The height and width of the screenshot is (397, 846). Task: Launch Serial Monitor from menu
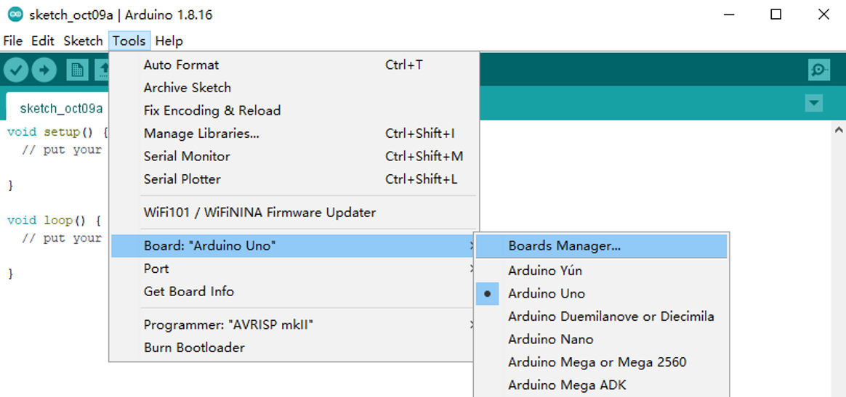coord(294,156)
